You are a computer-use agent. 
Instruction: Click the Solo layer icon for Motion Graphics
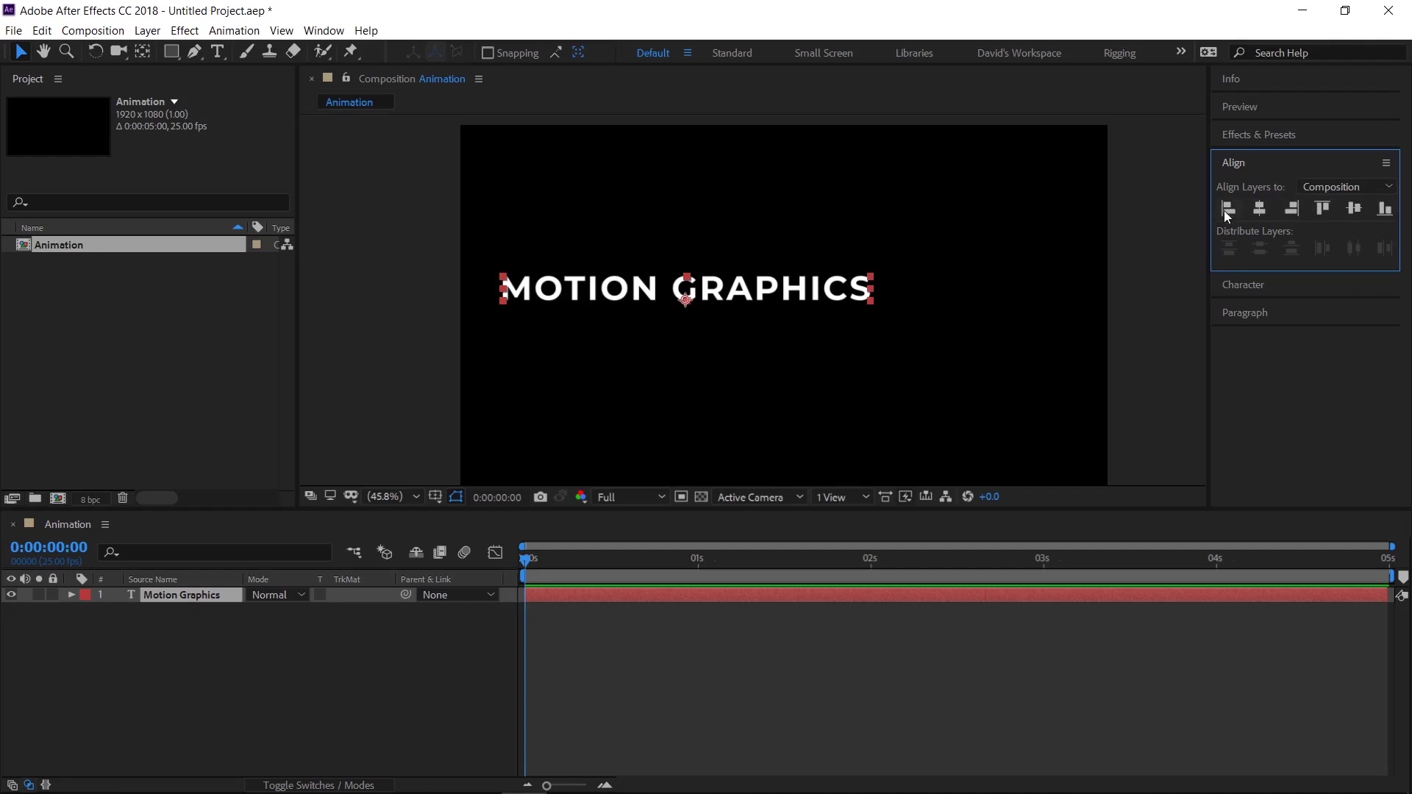click(38, 594)
